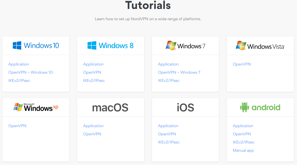The height and width of the screenshot is (165, 297).
Task: Click the Windows 8 logo
Action: [x=111, y=46]
